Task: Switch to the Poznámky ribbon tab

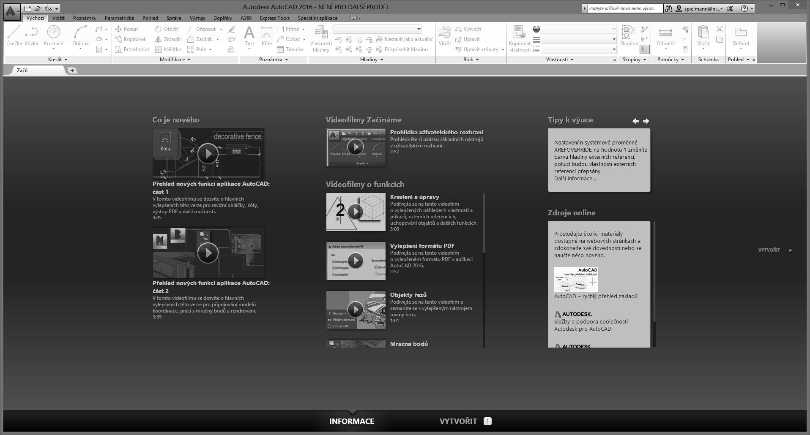Action: tap(85, 18)
